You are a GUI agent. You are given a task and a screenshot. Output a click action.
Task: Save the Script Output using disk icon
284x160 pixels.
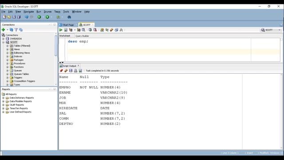[x=71, y=71]
